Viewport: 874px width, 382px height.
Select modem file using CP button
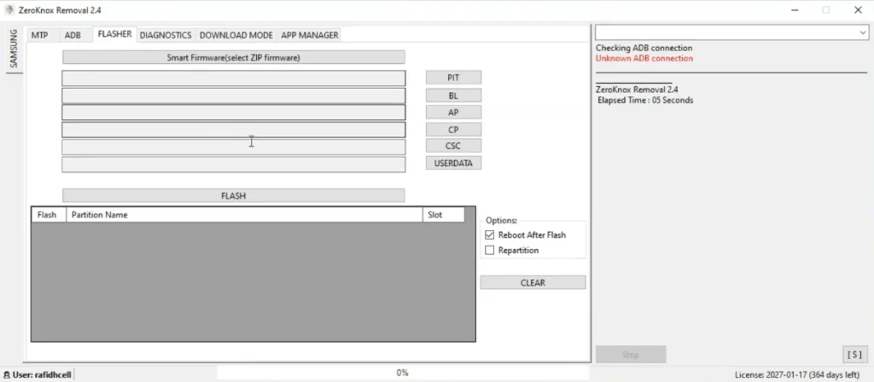point(453,130)
